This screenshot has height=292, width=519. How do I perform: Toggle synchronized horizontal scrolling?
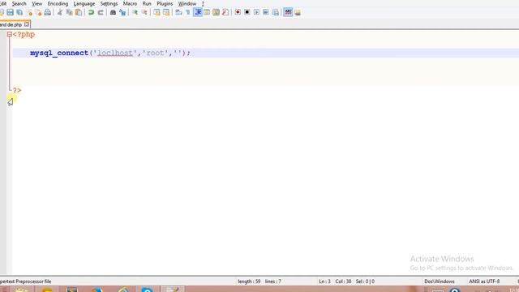click(166, 13)
